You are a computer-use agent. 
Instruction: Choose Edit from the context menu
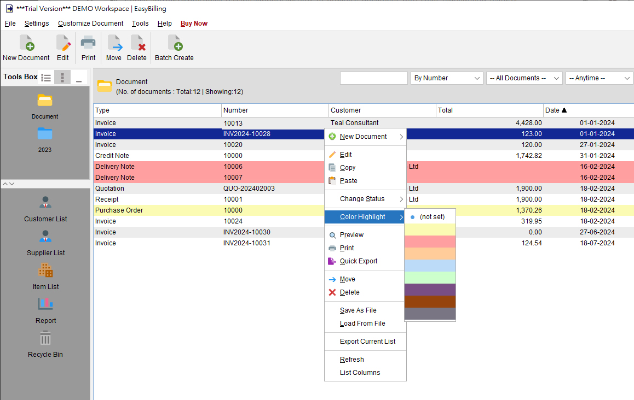click(x=365, y=155)
